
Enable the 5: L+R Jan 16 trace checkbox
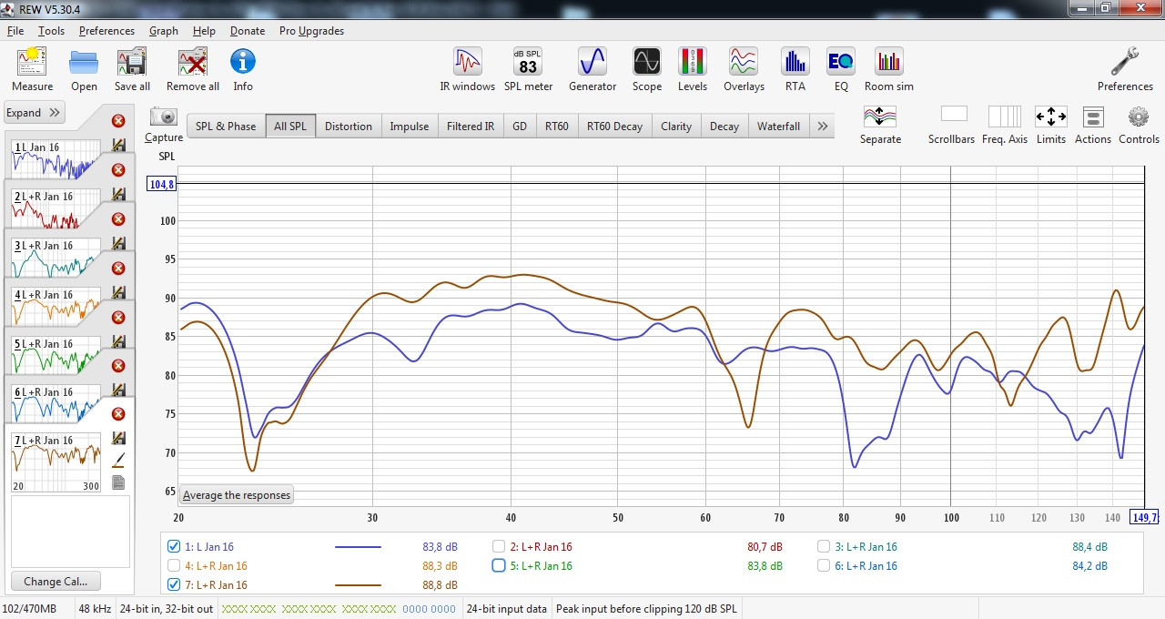(x=499, y=565)
